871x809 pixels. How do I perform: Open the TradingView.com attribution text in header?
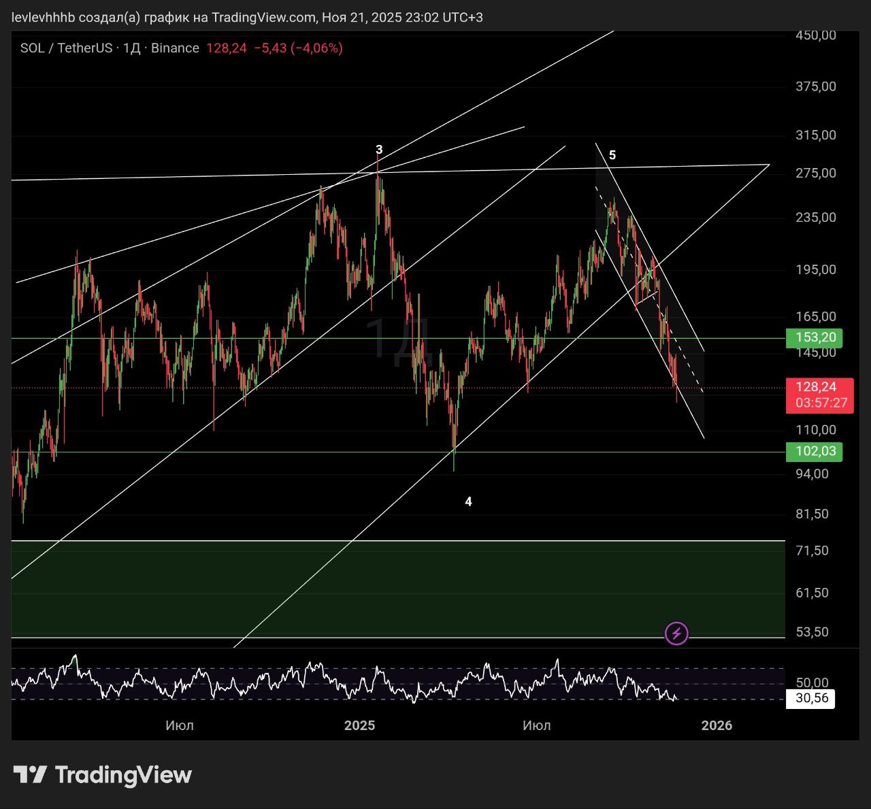(263, 17)
